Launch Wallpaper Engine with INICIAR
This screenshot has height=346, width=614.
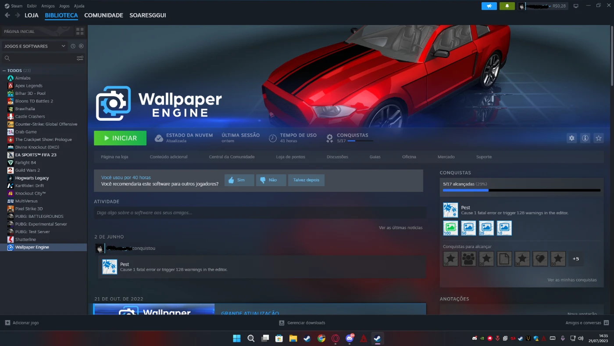pyautogui.click(x=120, y=138)
